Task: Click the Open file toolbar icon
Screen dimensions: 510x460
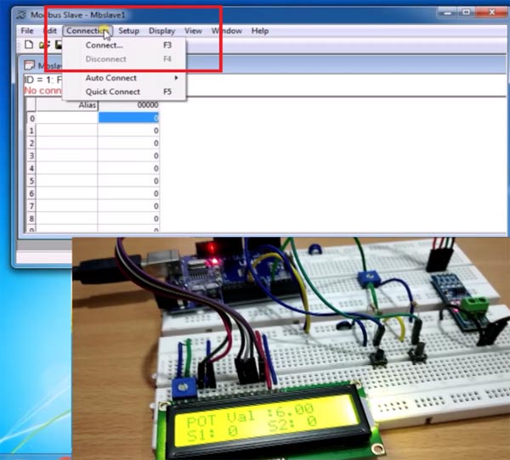Action: (43, 45)
